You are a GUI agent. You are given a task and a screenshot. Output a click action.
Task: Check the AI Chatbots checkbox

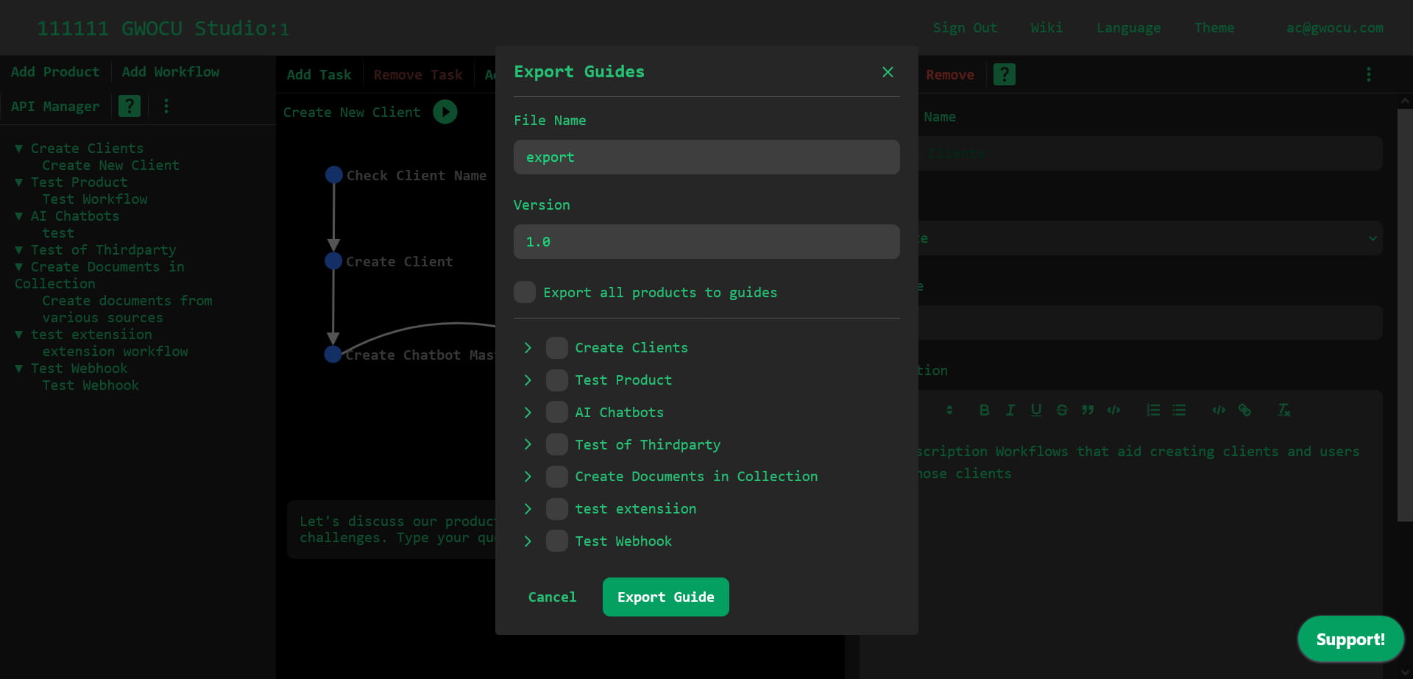[557, 413]
